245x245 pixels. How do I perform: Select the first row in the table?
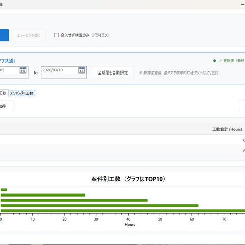click(x=122, y=140)
